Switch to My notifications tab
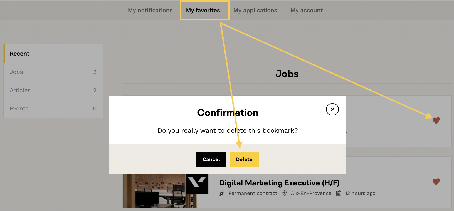The height and width of the screenshot is (211, 454). click(x=150, y=10)
